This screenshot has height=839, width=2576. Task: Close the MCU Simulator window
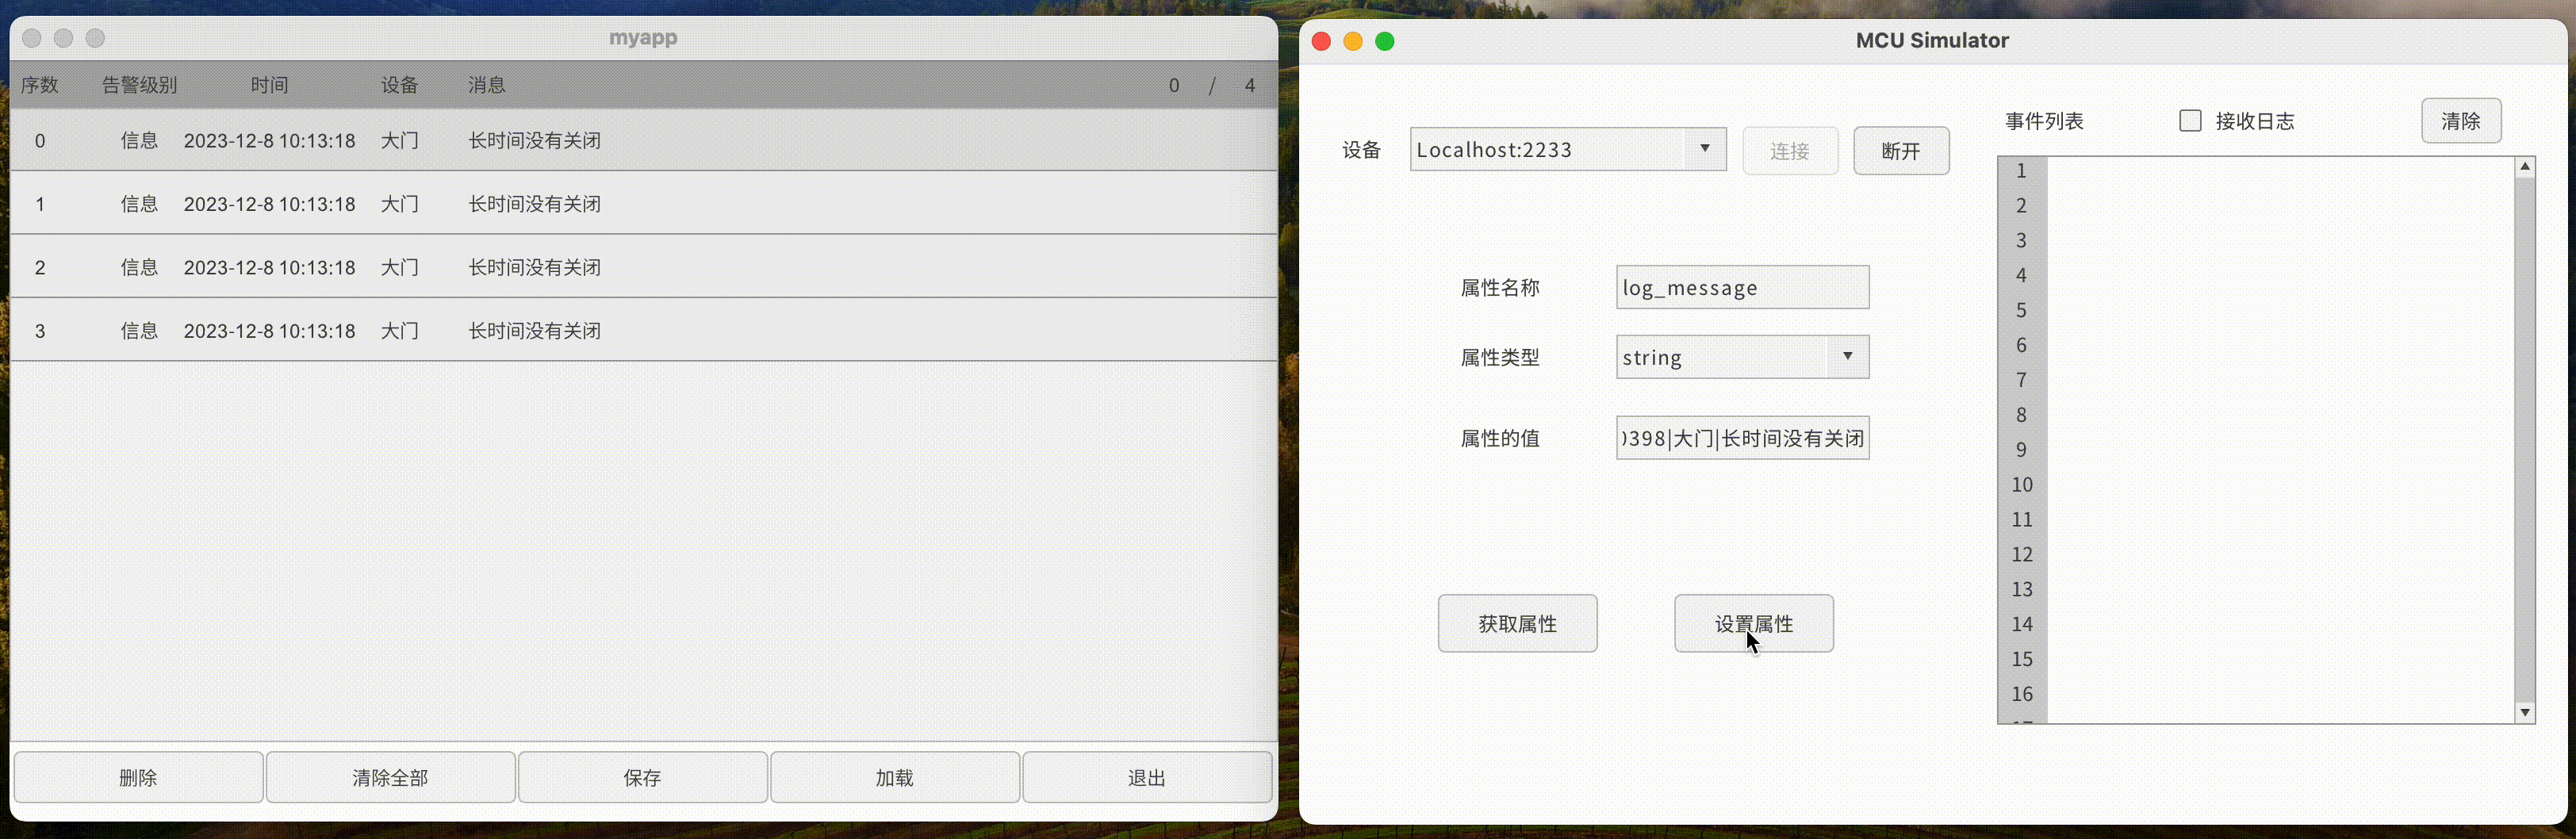(x=1321, y=41)
